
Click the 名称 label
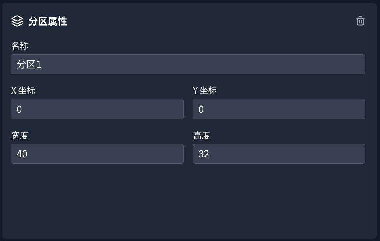[x=20, y=46]
